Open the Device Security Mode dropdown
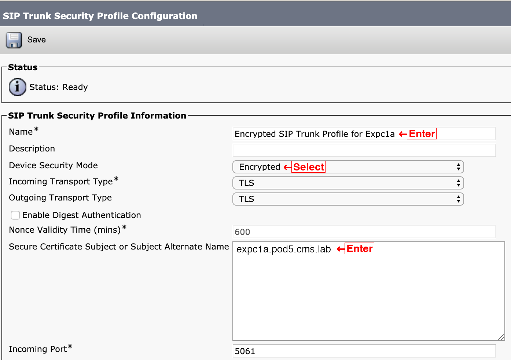 348,167
